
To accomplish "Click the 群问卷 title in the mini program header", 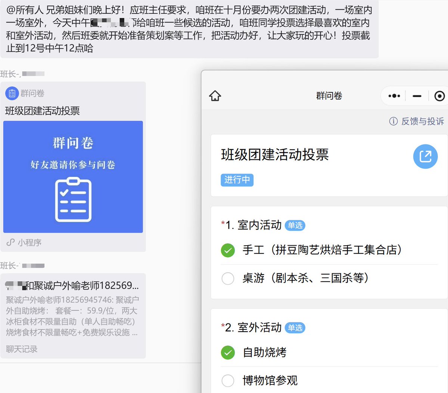I will click(x=329, y=96).
